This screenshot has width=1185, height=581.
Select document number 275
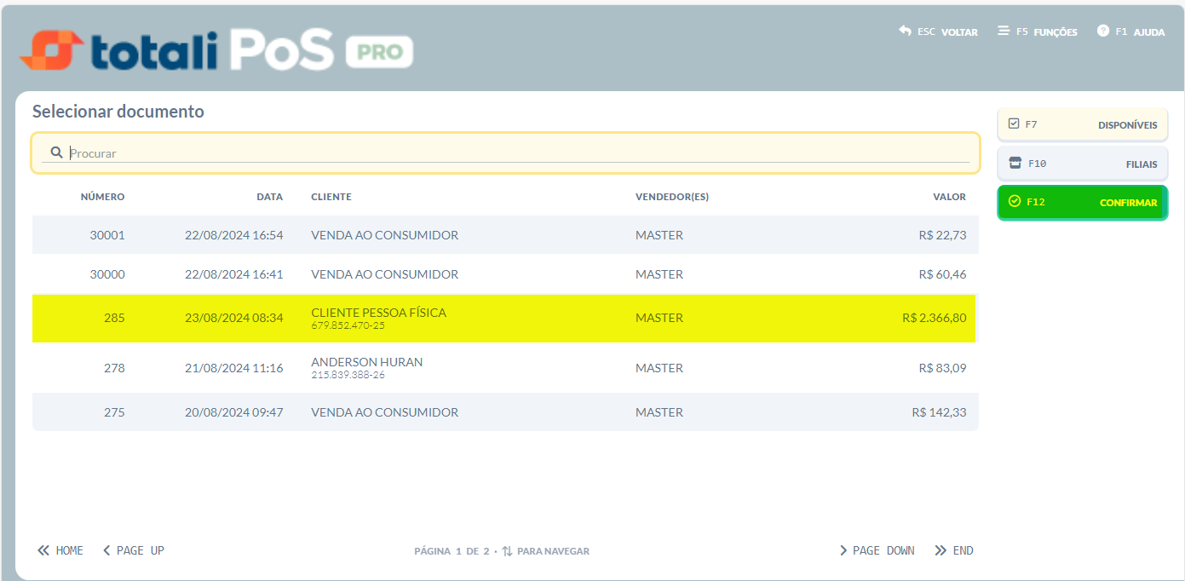(505, 412)
